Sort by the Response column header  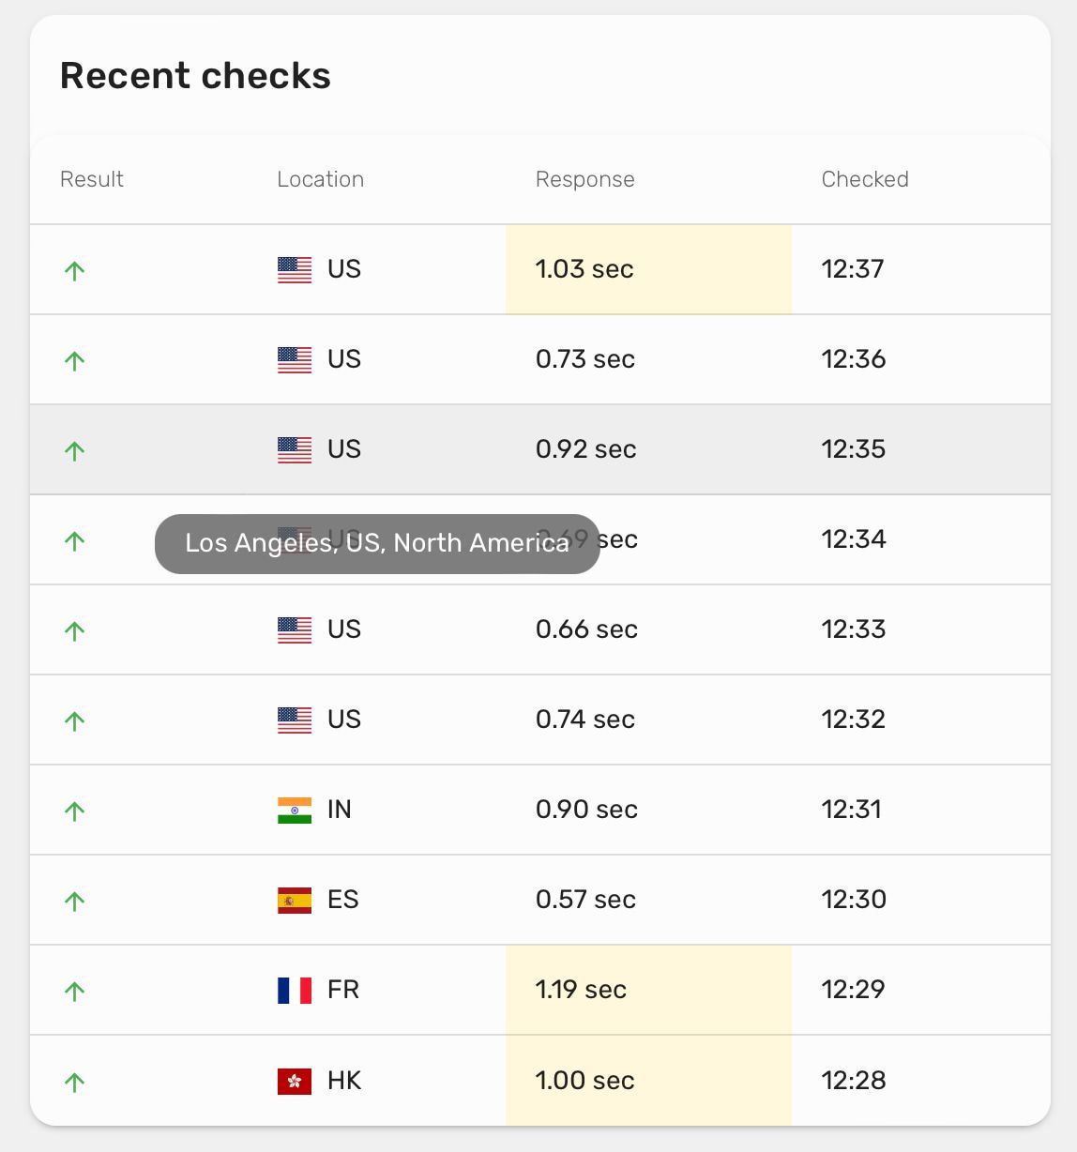point(584,179)
